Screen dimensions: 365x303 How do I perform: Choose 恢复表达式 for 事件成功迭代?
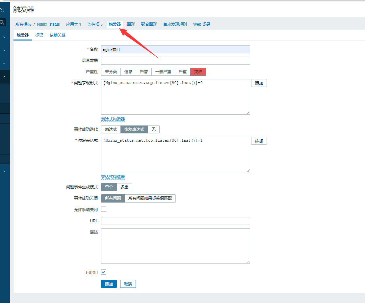[134, 129]
